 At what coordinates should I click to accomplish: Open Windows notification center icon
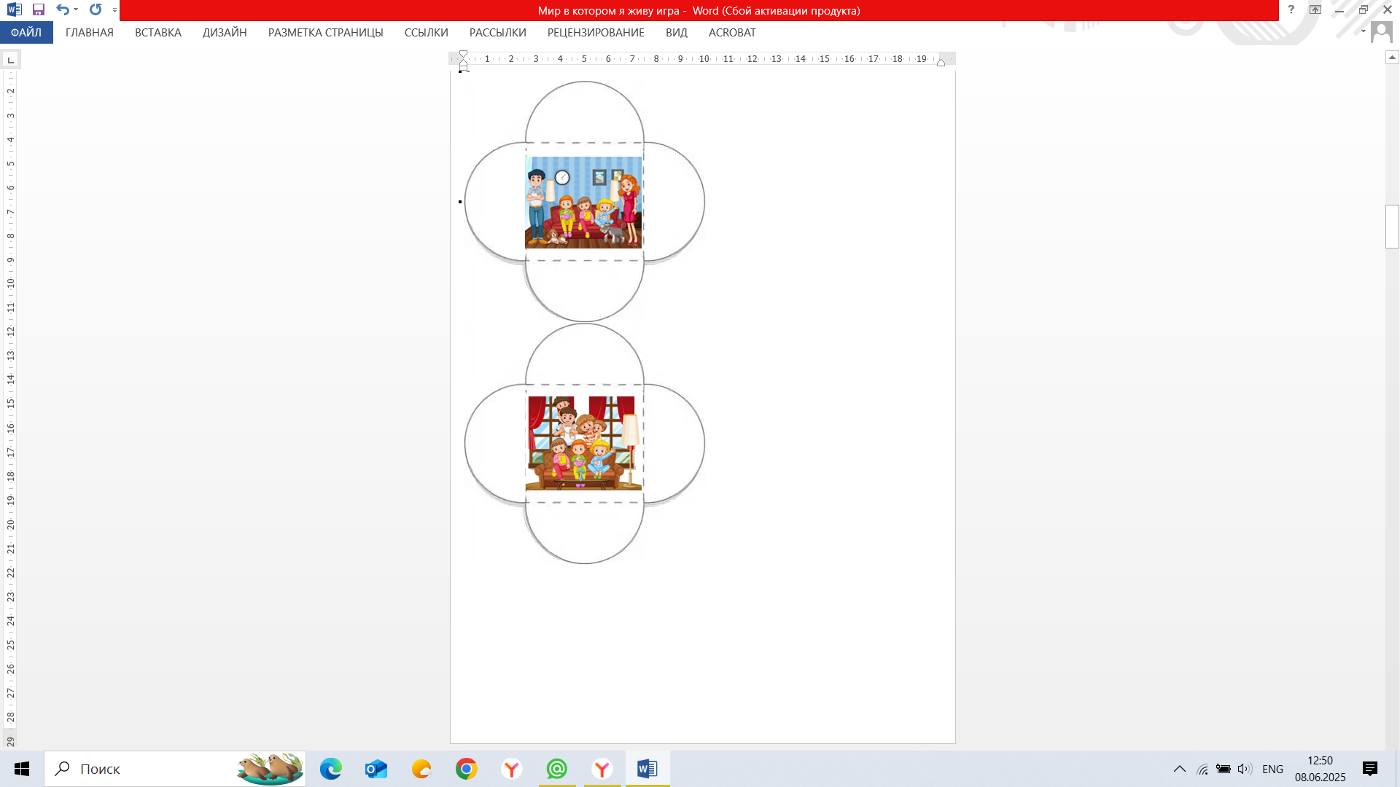tap(1370, 769)
